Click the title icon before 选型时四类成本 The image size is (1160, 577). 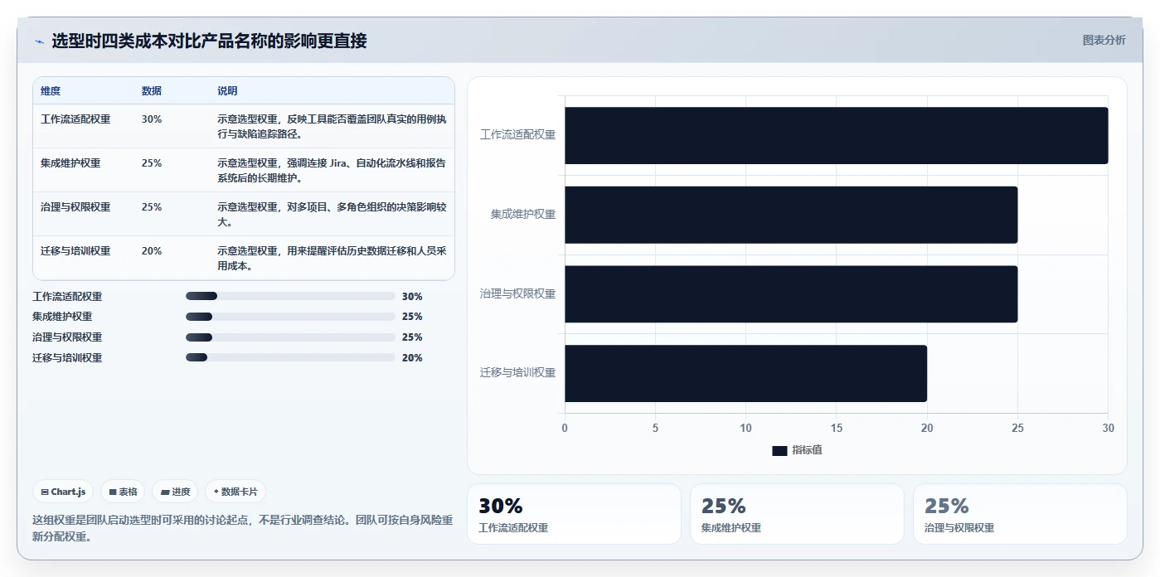point(39,41)
